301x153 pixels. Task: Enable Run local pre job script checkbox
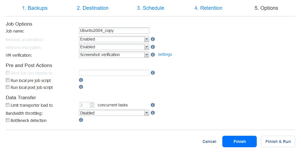tap(8, 81)
